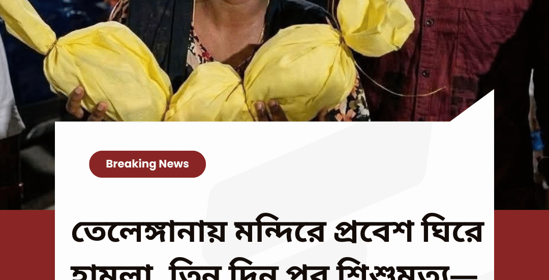549x280 pixels.
Task: Click the dark red band right of card
Action: tap(522, 245)
